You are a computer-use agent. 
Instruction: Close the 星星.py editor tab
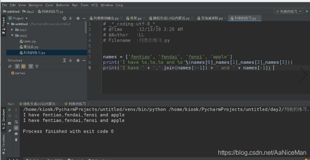144,19
